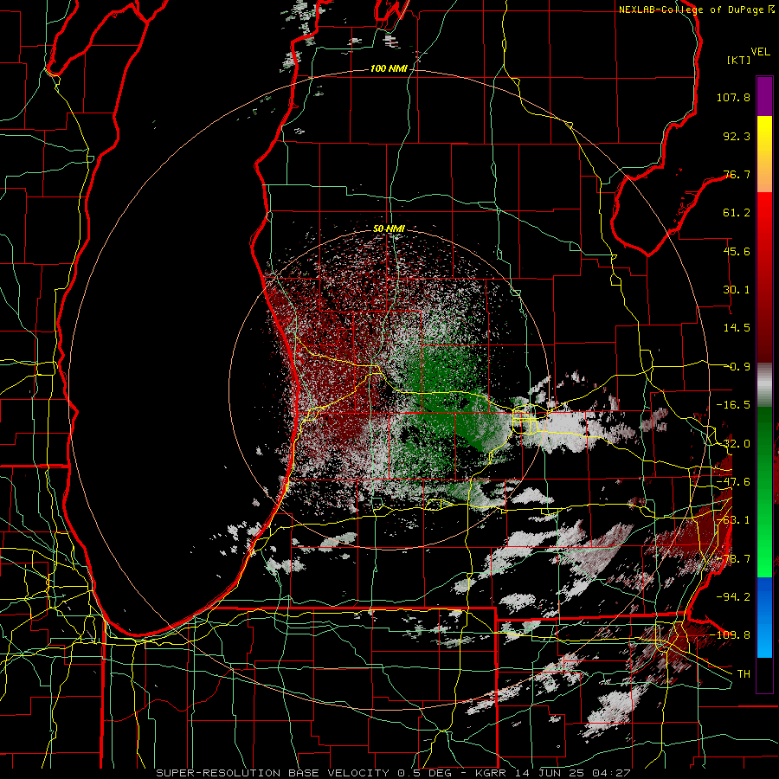Click the 45.6 scale value

(x=737, y=251)
